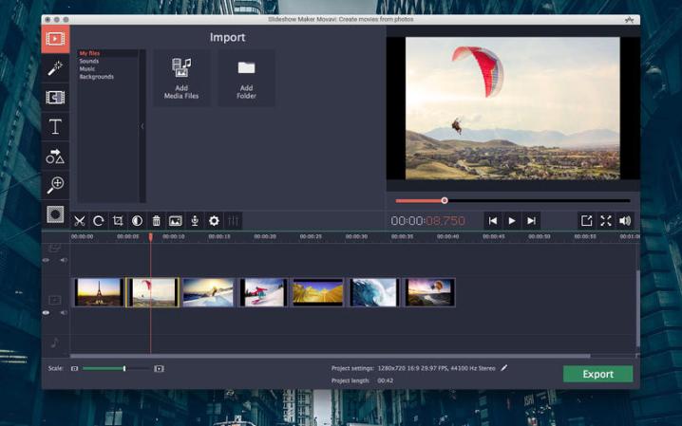
Task: Toggle visibility eye on main video track
Action: [x=47, y=313]
